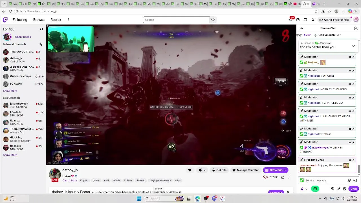The width and height of the screenshot is (361, 203).
Task: Show more live channels
Action: [10, 155]
